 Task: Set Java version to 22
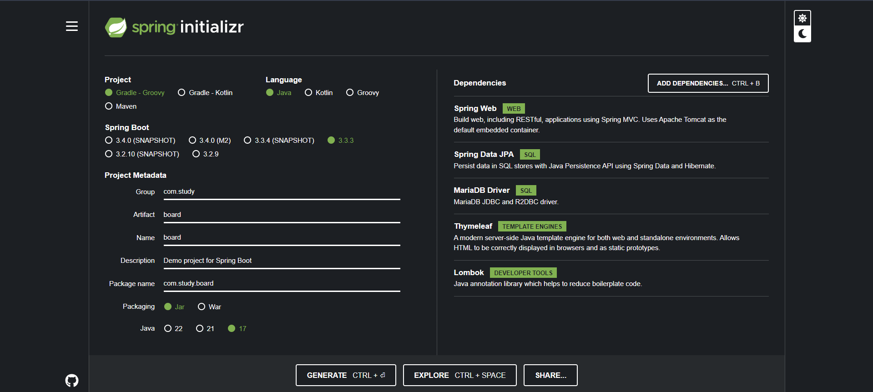[173, 329]
